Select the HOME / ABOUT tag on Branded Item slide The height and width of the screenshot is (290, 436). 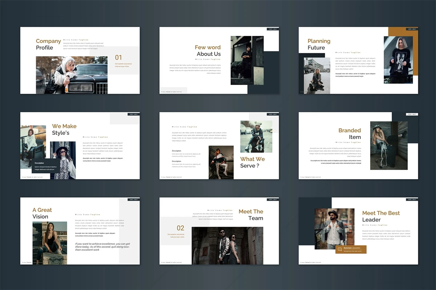[x=412, y=114]
